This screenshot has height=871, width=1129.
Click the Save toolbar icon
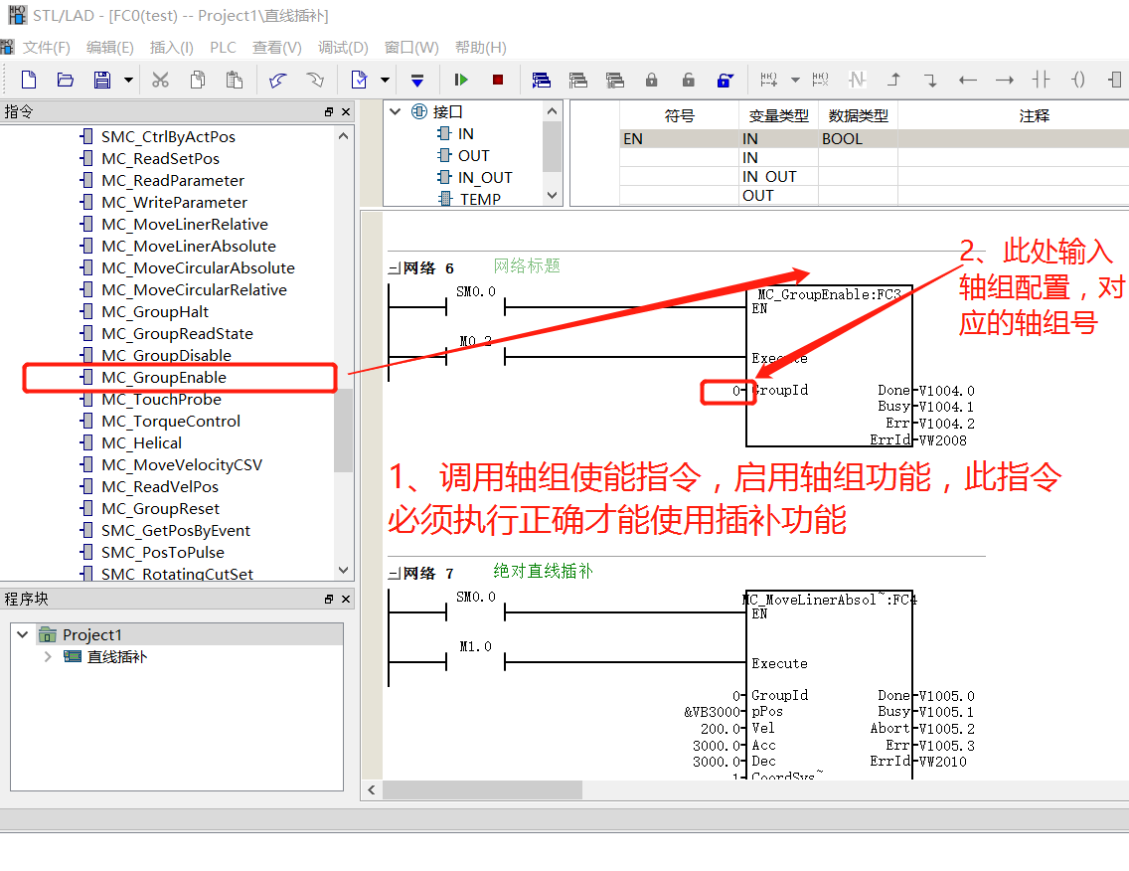tap(102, 80)
